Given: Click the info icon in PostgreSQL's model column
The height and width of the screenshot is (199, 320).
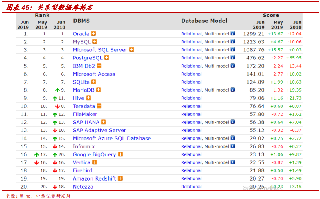Looking at the screenshot, I should (233, 57).
